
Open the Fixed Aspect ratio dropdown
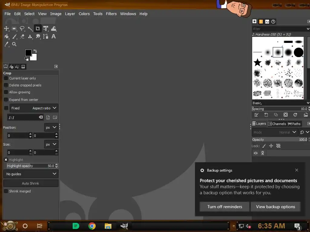point(34,108)
